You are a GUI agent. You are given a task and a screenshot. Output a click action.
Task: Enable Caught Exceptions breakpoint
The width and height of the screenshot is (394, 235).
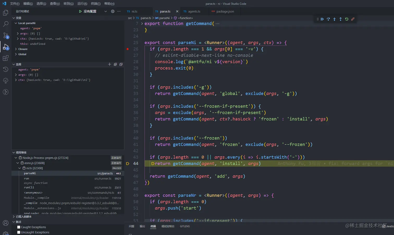click(x=19, y=227)
